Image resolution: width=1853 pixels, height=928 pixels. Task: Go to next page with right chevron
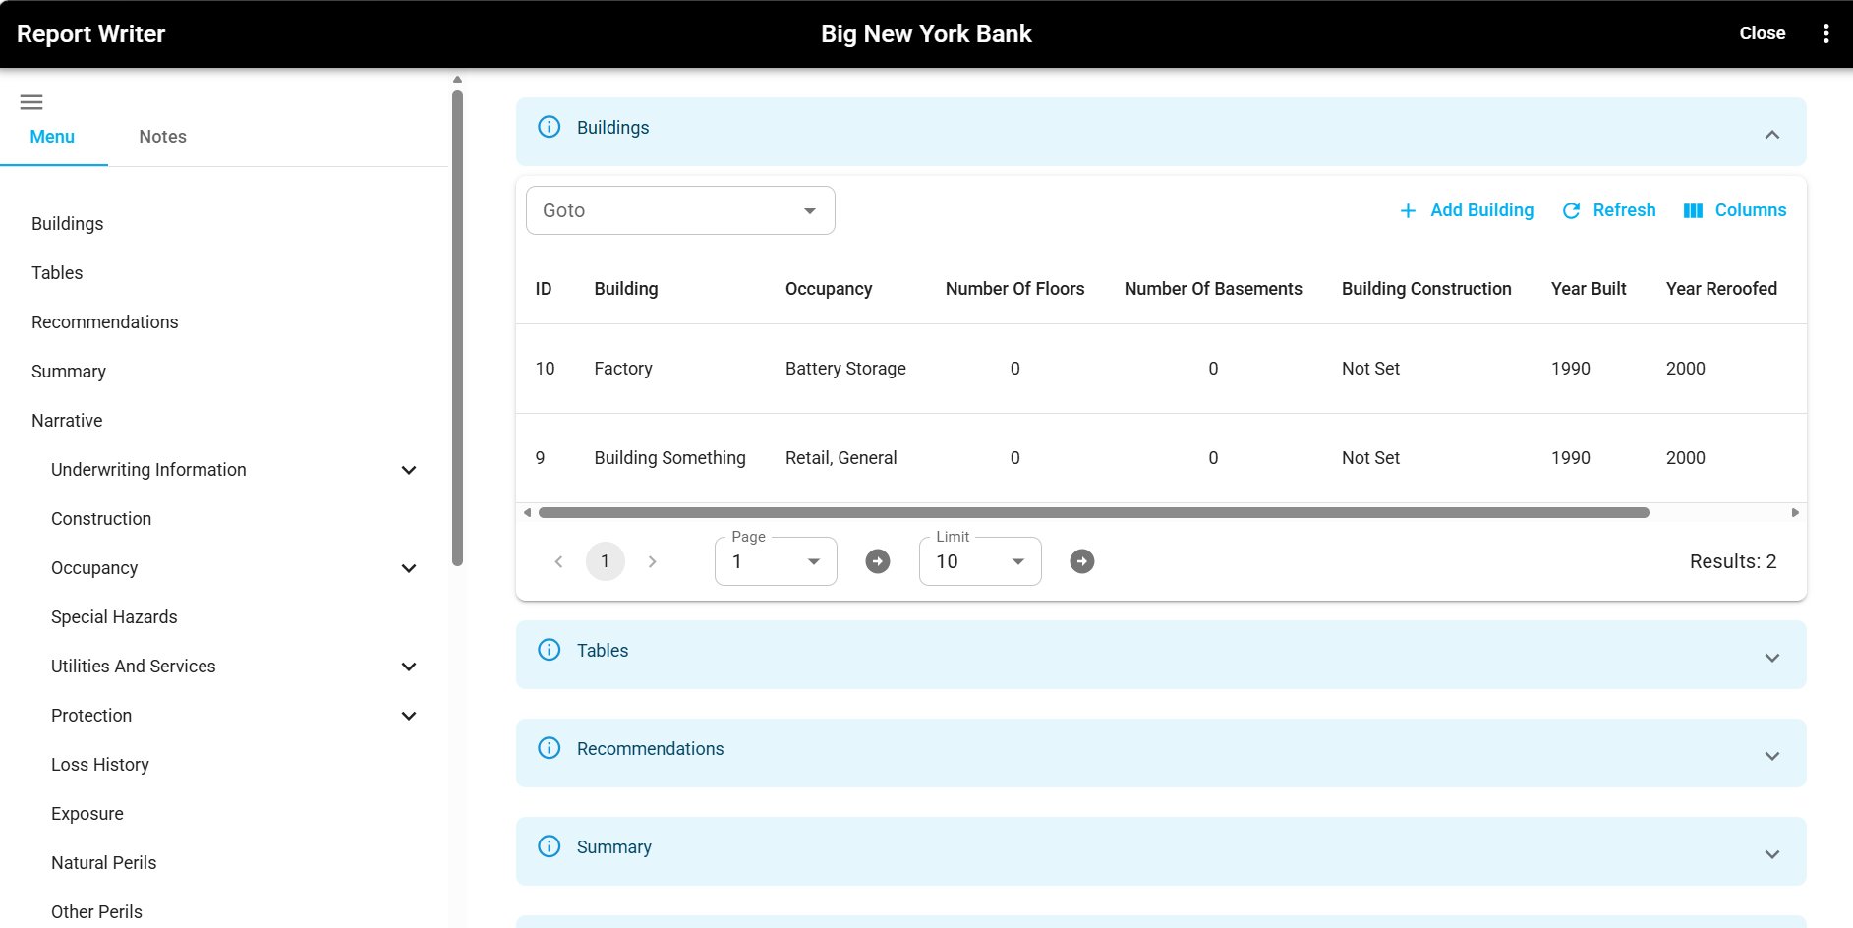tap(652, 561)
